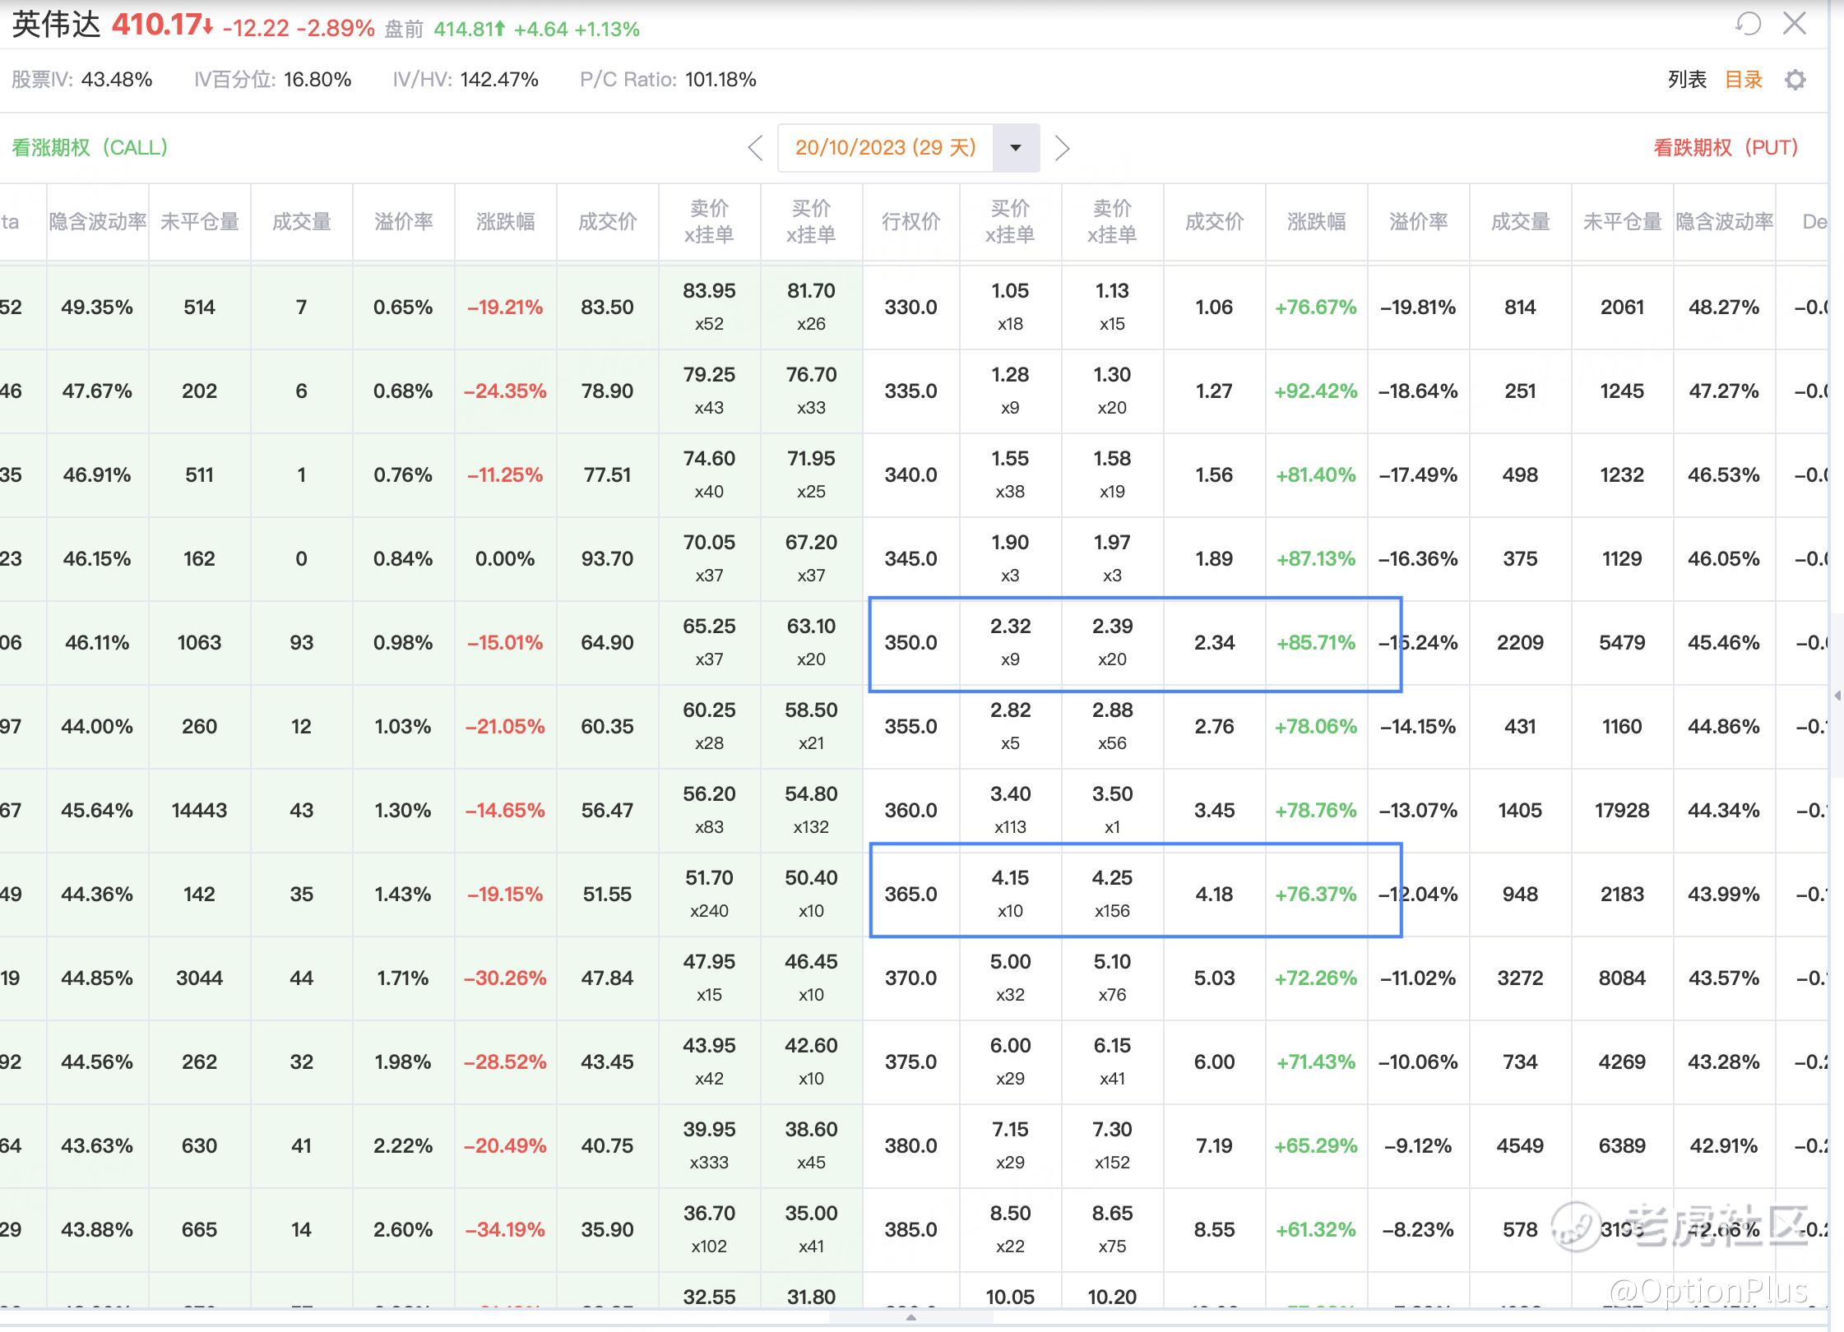Click call open interest 14443 cell
Image resolution: width=1844 pixels, height=1332 pixels.
(x=200, y=811)
